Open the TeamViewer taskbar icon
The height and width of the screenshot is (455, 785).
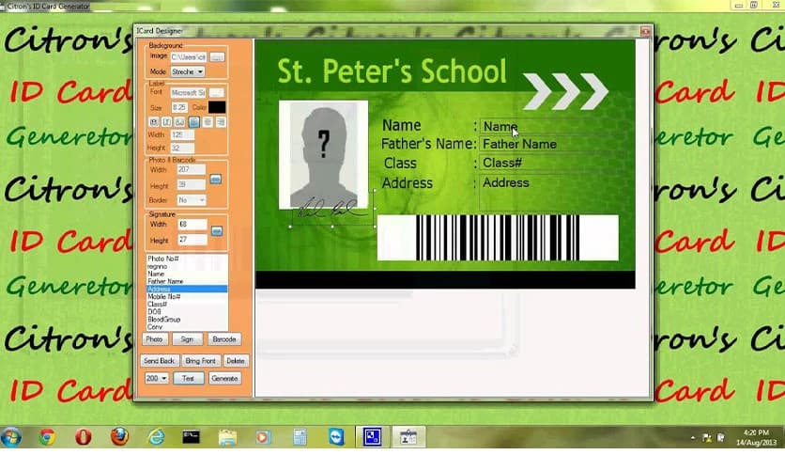click(x=336, y=437)
